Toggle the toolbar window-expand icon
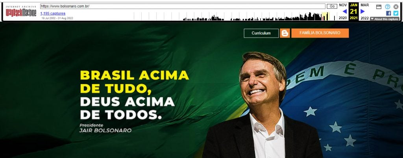 (379, 7)
